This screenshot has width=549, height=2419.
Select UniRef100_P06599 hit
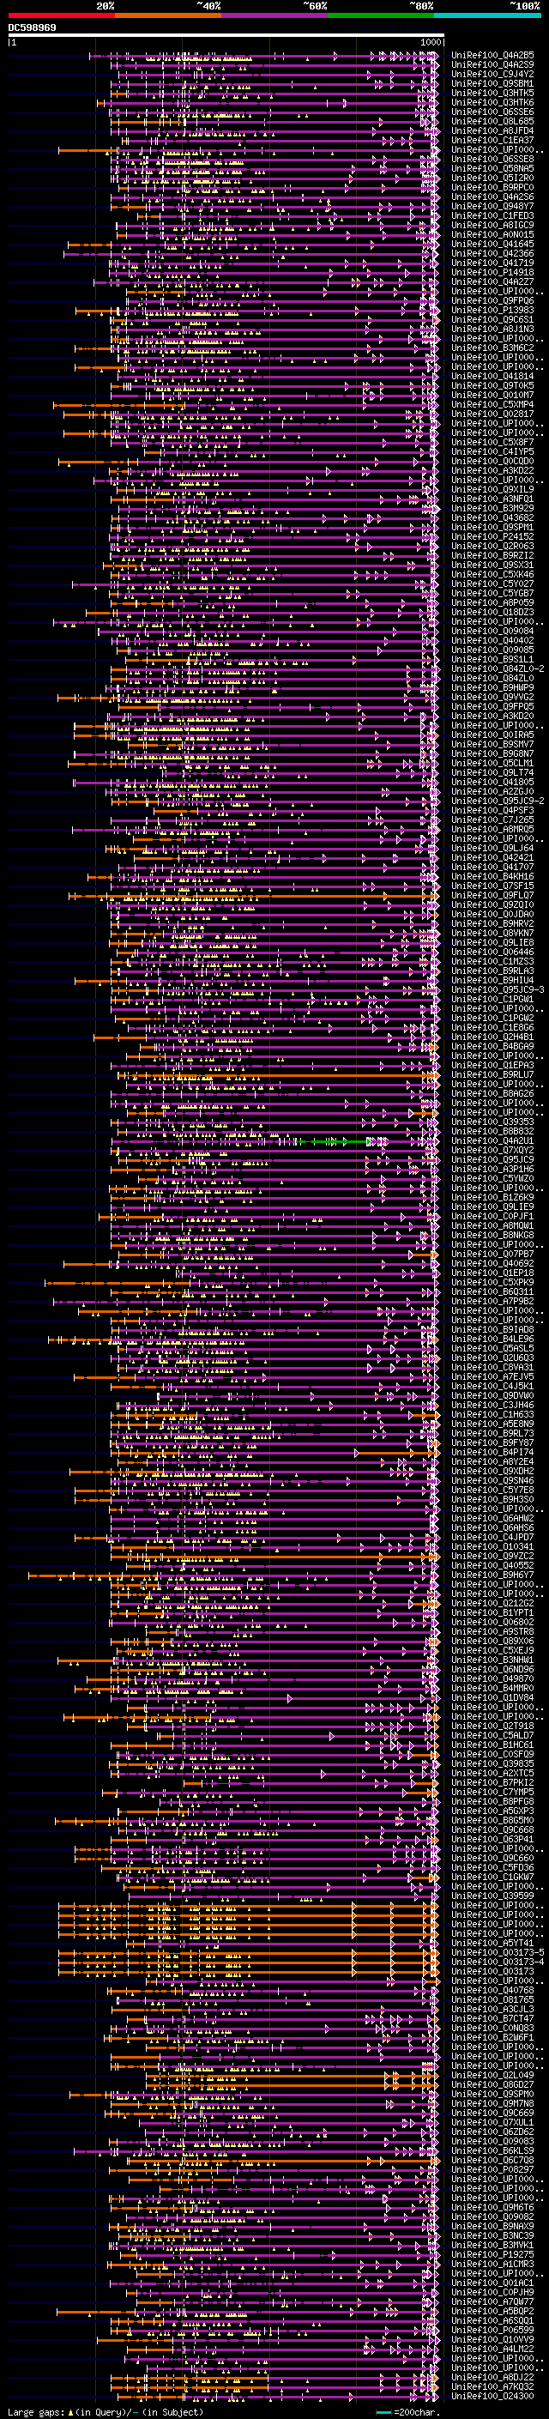coord(492,2330)
